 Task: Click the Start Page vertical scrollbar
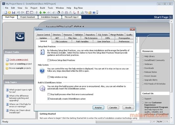(x=171, y=69)
